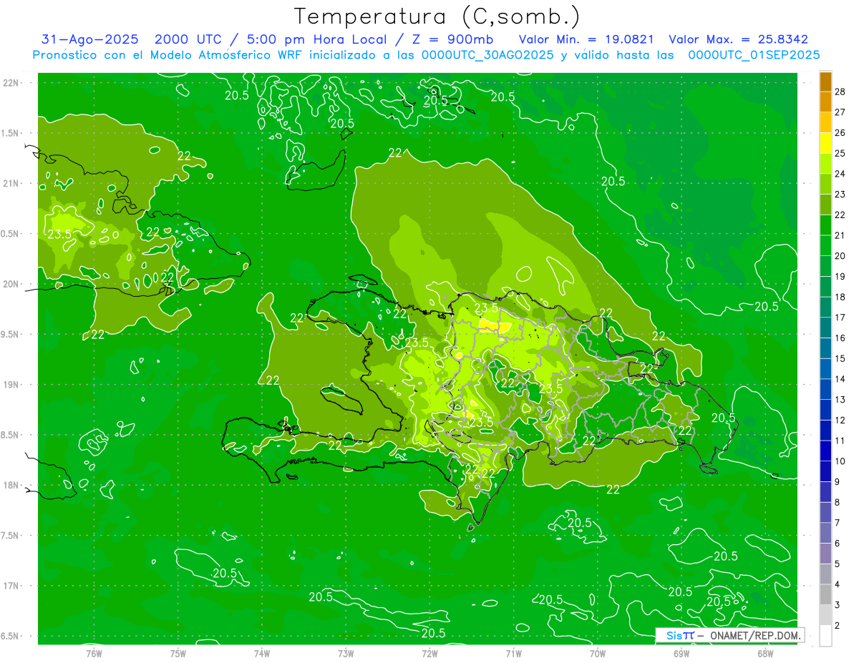
Task: Click the "ONAMET/REP.DOM." credit label
Action: pos(754,635)
